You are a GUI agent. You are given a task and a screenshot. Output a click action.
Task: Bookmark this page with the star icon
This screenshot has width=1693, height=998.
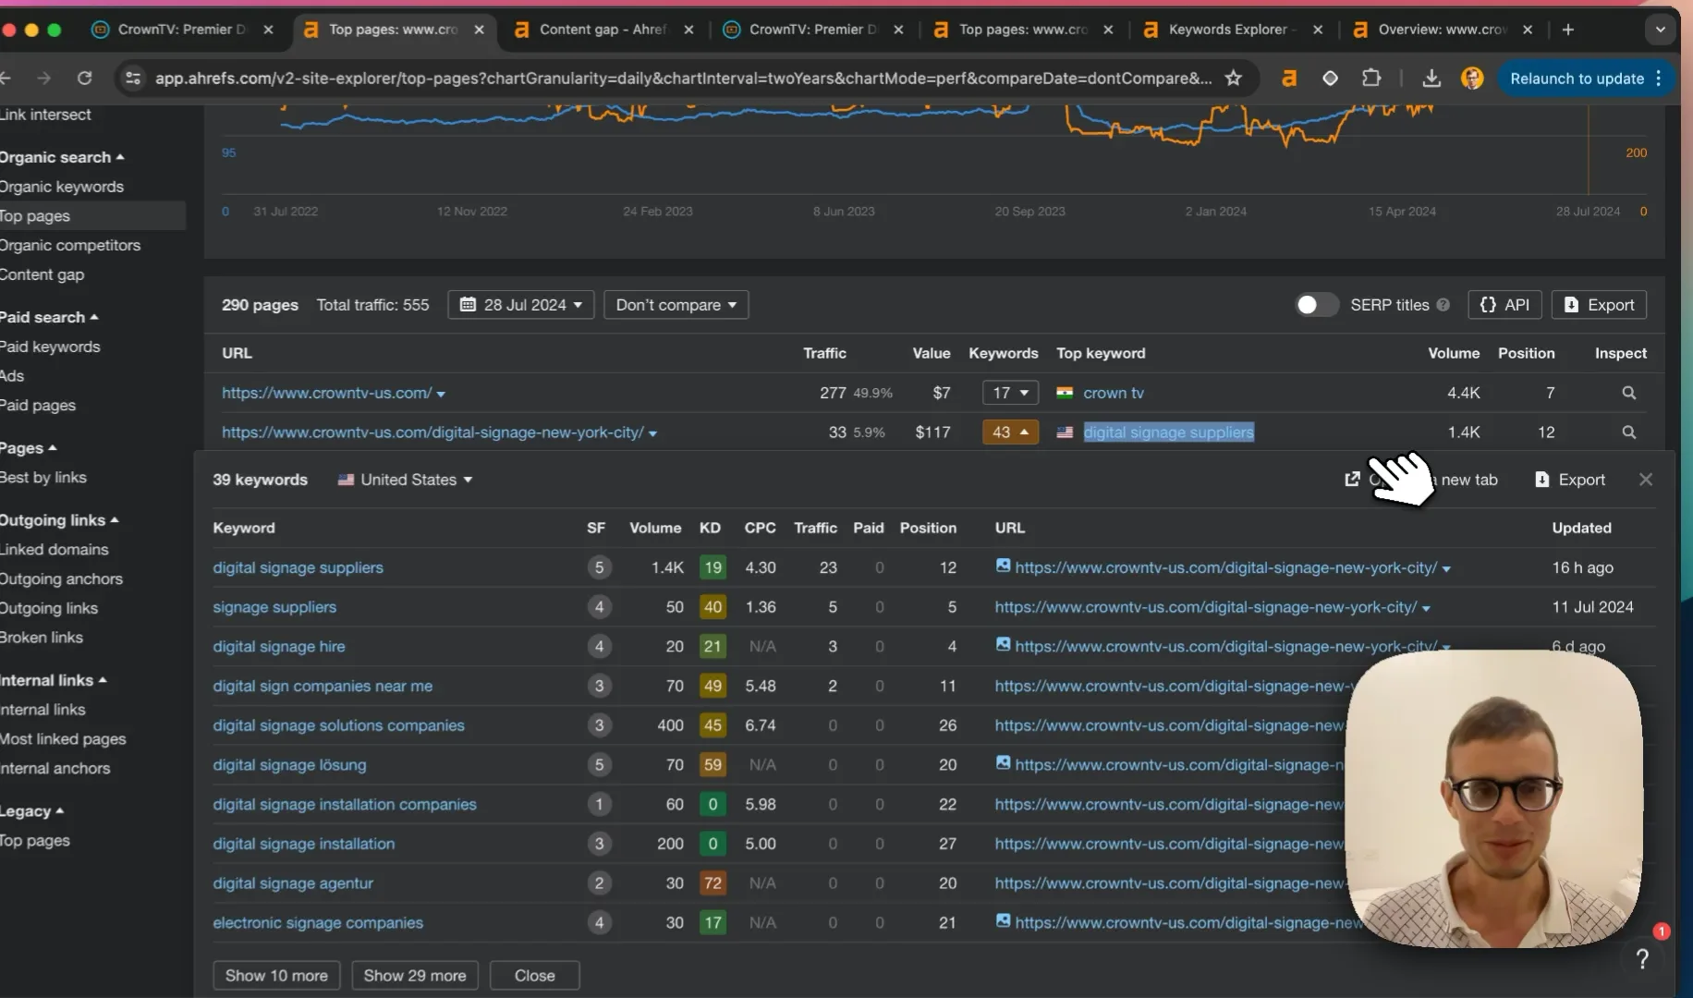(1233, 79)
